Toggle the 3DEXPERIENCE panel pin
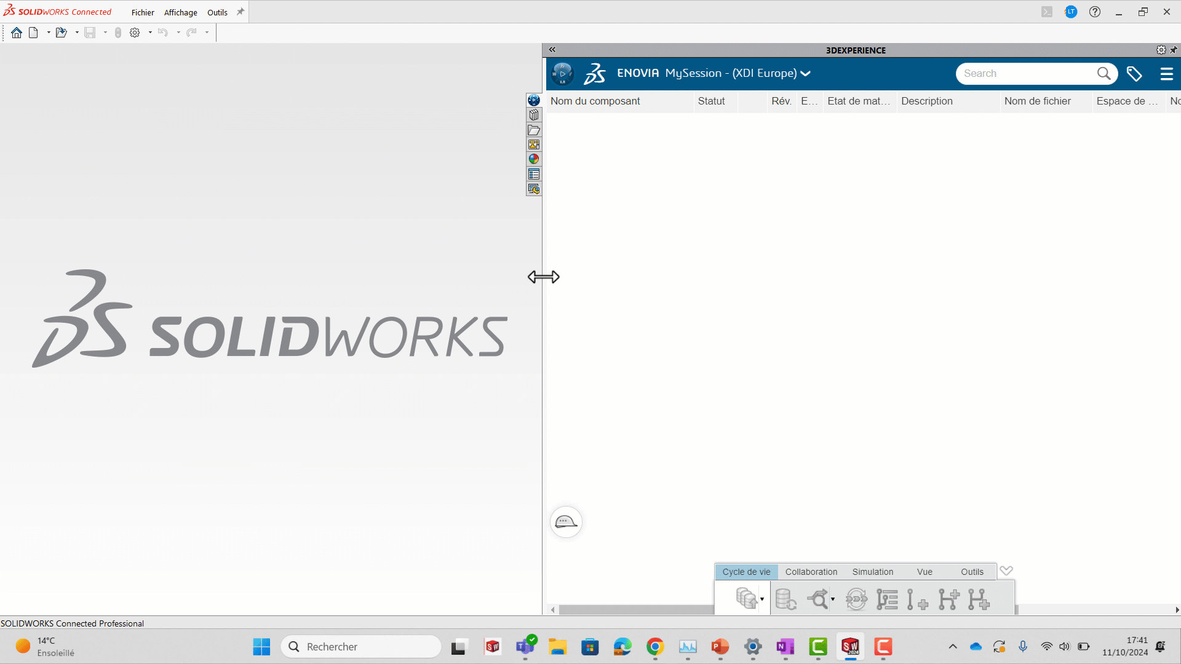This screenshot has width=1181, height=664. 1174,50
